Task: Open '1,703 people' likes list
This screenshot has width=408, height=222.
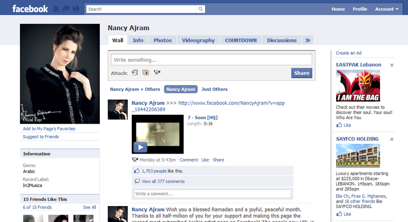Action: coord(154,171)
